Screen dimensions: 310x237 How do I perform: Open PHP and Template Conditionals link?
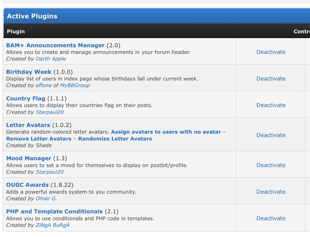pyautogui.click(x=54, y=211)
